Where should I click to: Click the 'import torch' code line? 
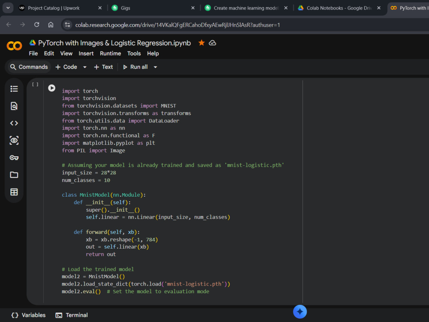(x=80, y=91)
